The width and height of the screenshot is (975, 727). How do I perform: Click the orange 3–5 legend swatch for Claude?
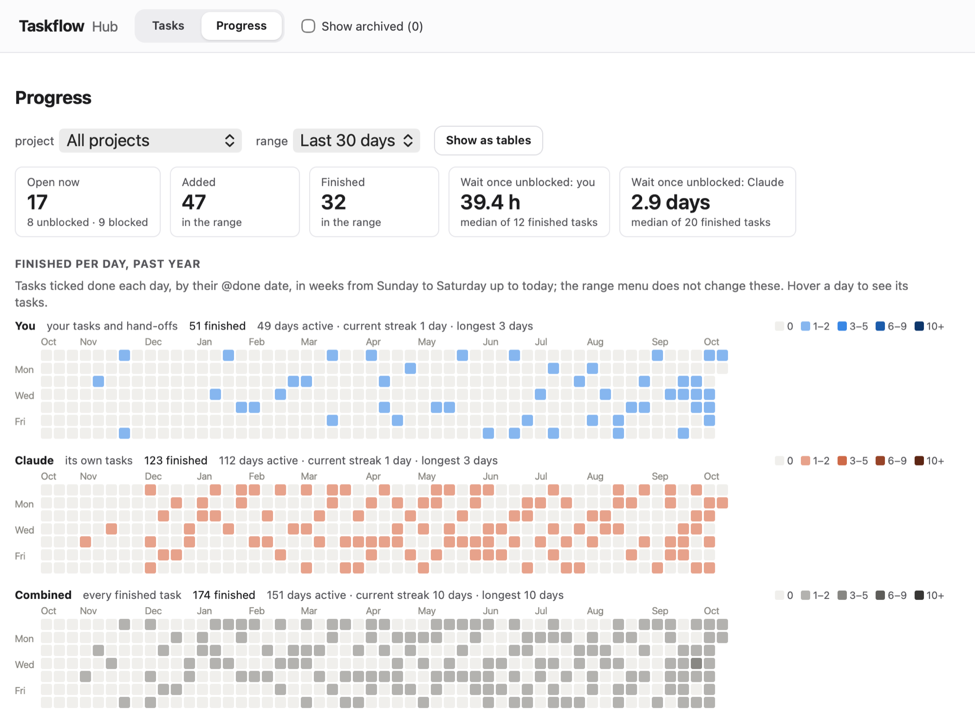(842, 460)
